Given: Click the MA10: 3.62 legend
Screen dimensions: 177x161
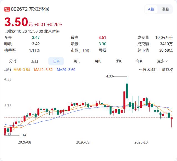Looking at the screenshot, I should [43, 70].
